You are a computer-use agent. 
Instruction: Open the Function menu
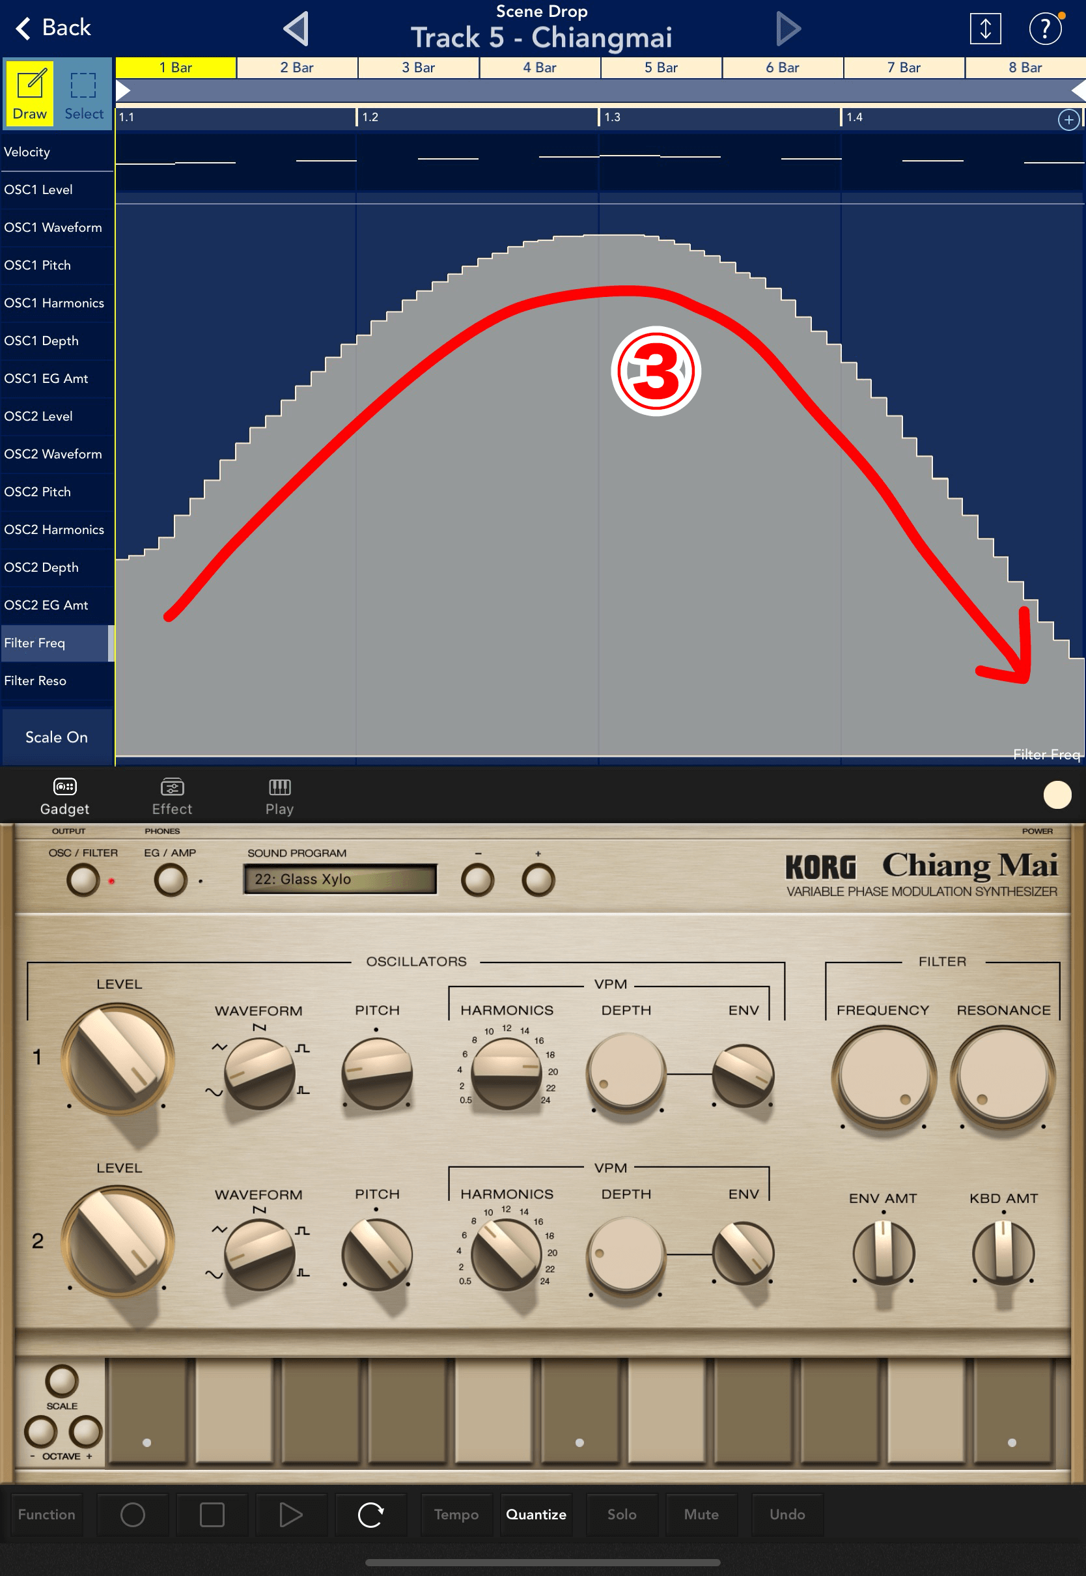(x=46, y=1514)
